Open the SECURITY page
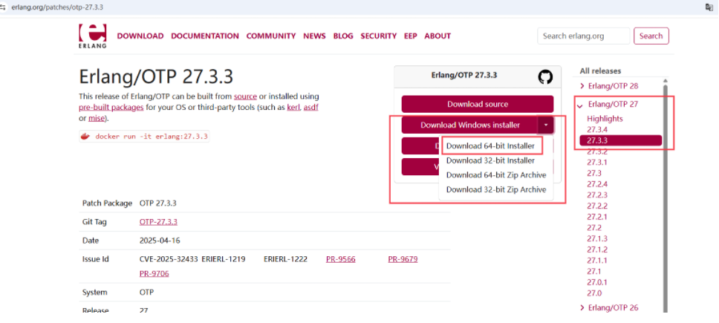Viewport: 719px width, 323px height. 378,36
